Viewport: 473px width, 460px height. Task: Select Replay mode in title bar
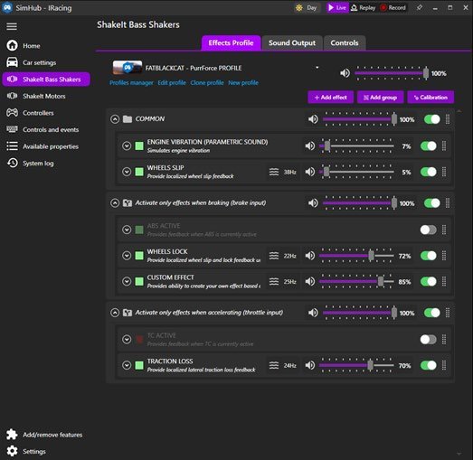(x=364, y=7)
